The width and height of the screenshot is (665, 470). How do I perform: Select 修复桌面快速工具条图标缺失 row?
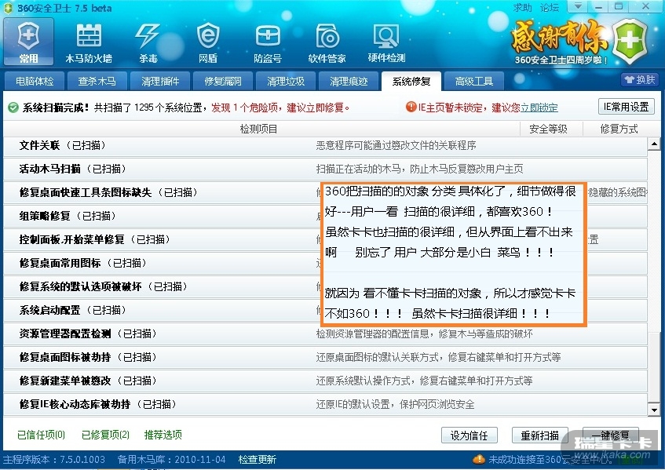coord(325,192)
